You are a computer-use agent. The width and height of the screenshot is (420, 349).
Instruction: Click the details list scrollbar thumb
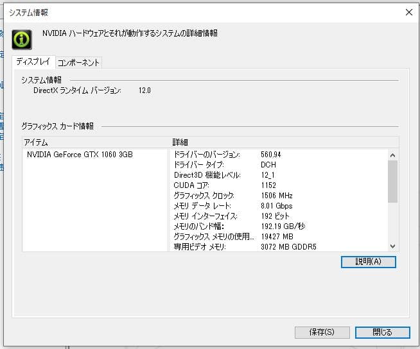tap(392, 182)
